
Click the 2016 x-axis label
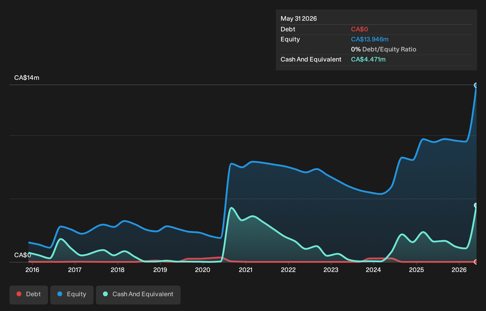click(x=32, y=270)
